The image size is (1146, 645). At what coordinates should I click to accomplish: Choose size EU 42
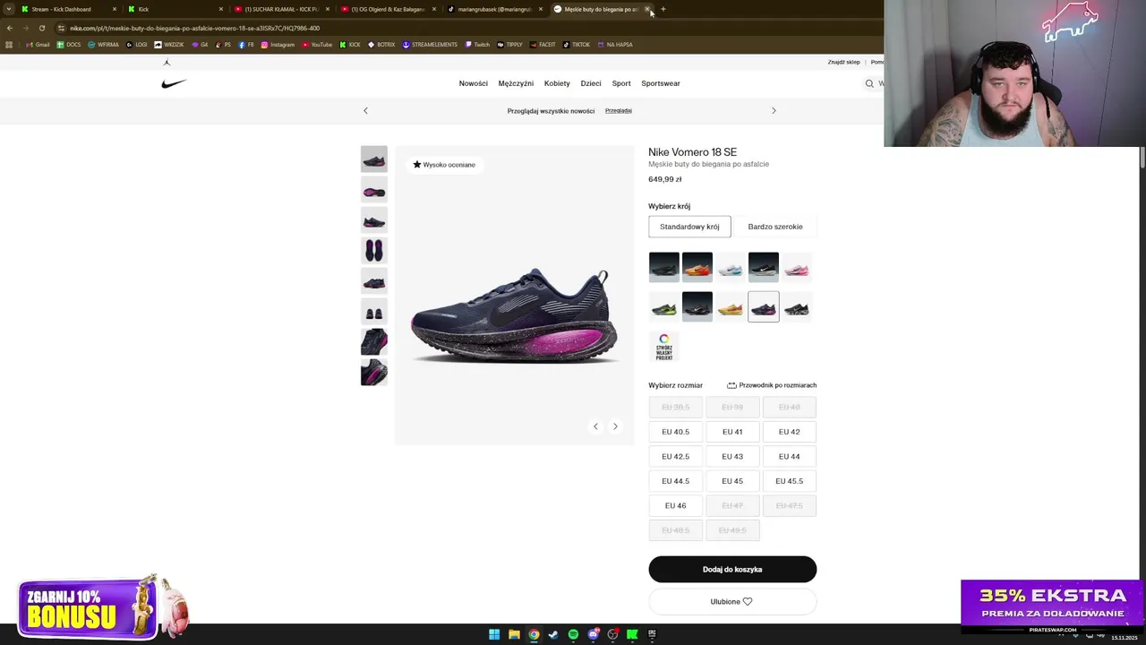tap(789, 432)
